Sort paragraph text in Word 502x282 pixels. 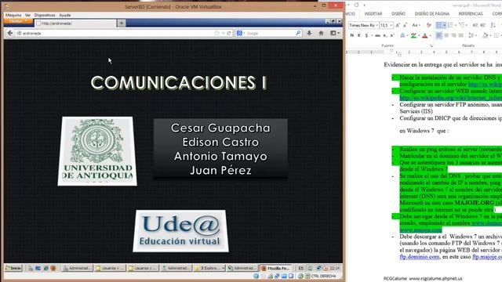coord(493,25)
